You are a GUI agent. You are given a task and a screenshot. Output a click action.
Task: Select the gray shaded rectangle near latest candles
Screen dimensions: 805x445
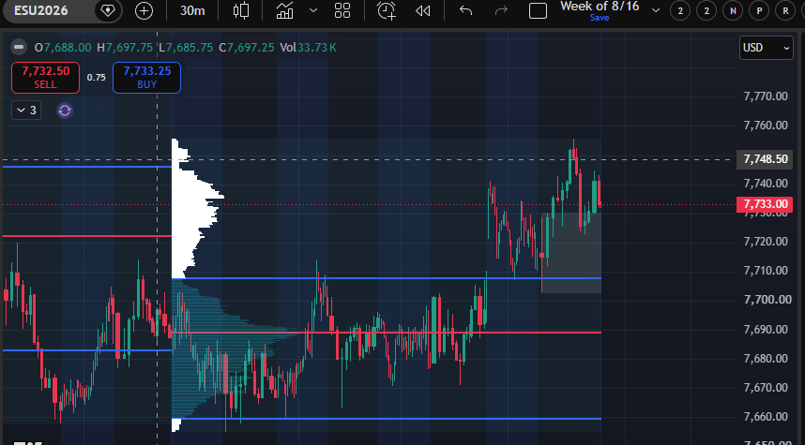[570, 253]
